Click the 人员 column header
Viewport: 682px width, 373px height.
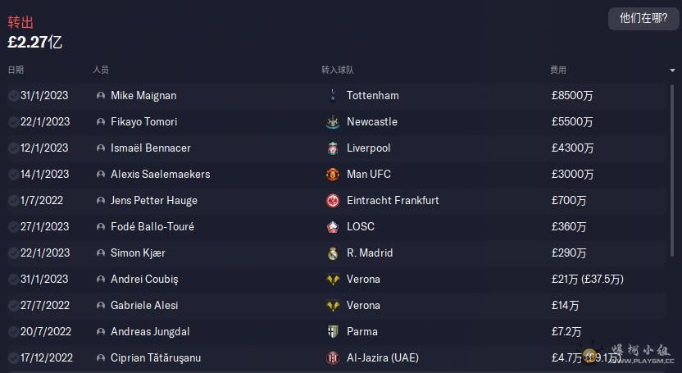101,70
